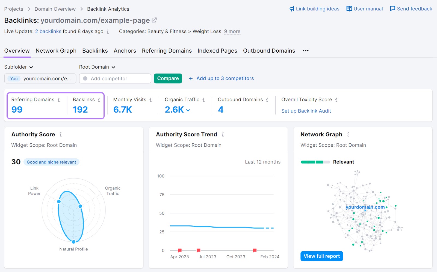Click the Relevant green progress bar
437x272 pixels.
(x=315, y=162)
